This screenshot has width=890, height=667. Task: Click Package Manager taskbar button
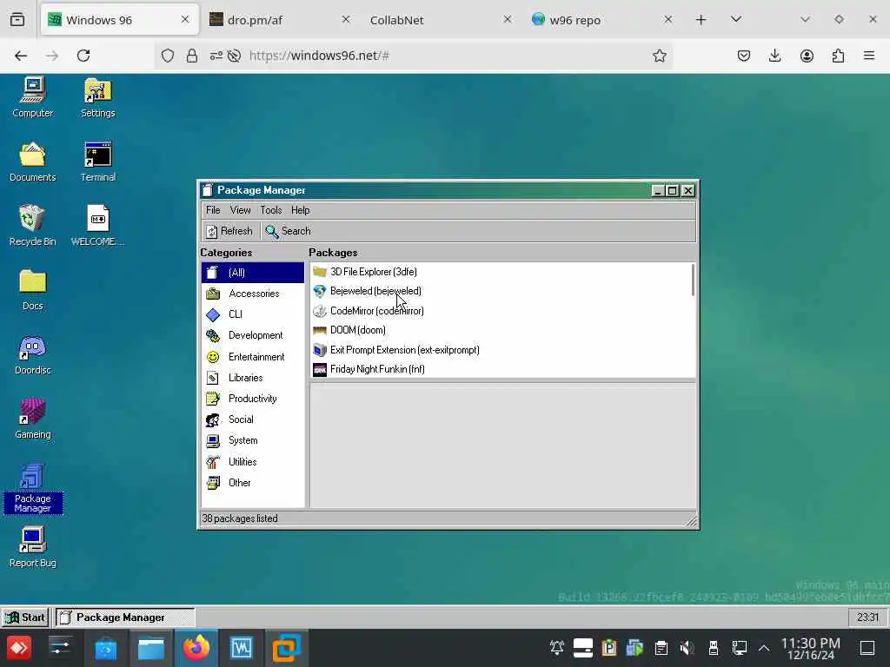(125, 617)
